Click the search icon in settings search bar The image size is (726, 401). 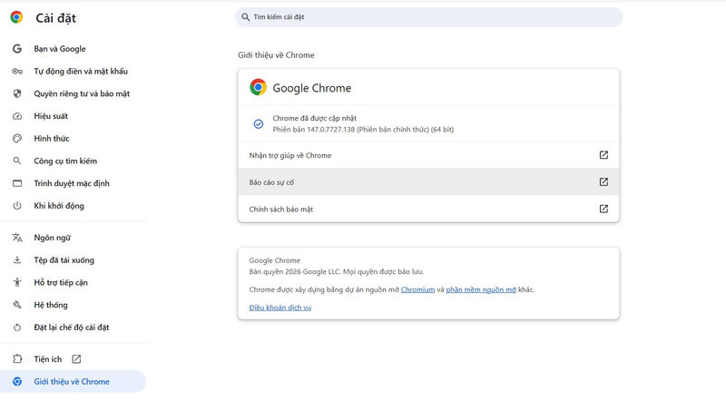click(245, 17)
